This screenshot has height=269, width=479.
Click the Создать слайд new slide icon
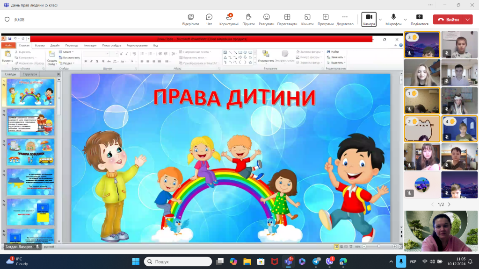tap(53, 54)
